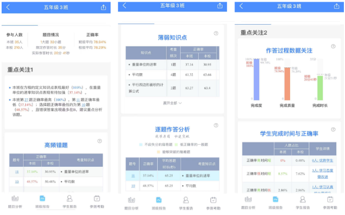Tap the share icon in right screen header
This screenshot has width=345, height=215.
point(337,6)
